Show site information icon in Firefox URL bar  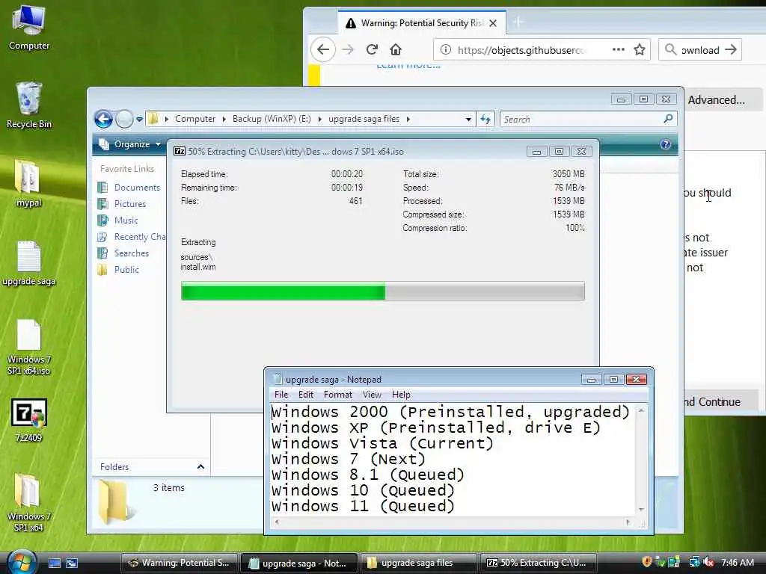coord(446,49)
